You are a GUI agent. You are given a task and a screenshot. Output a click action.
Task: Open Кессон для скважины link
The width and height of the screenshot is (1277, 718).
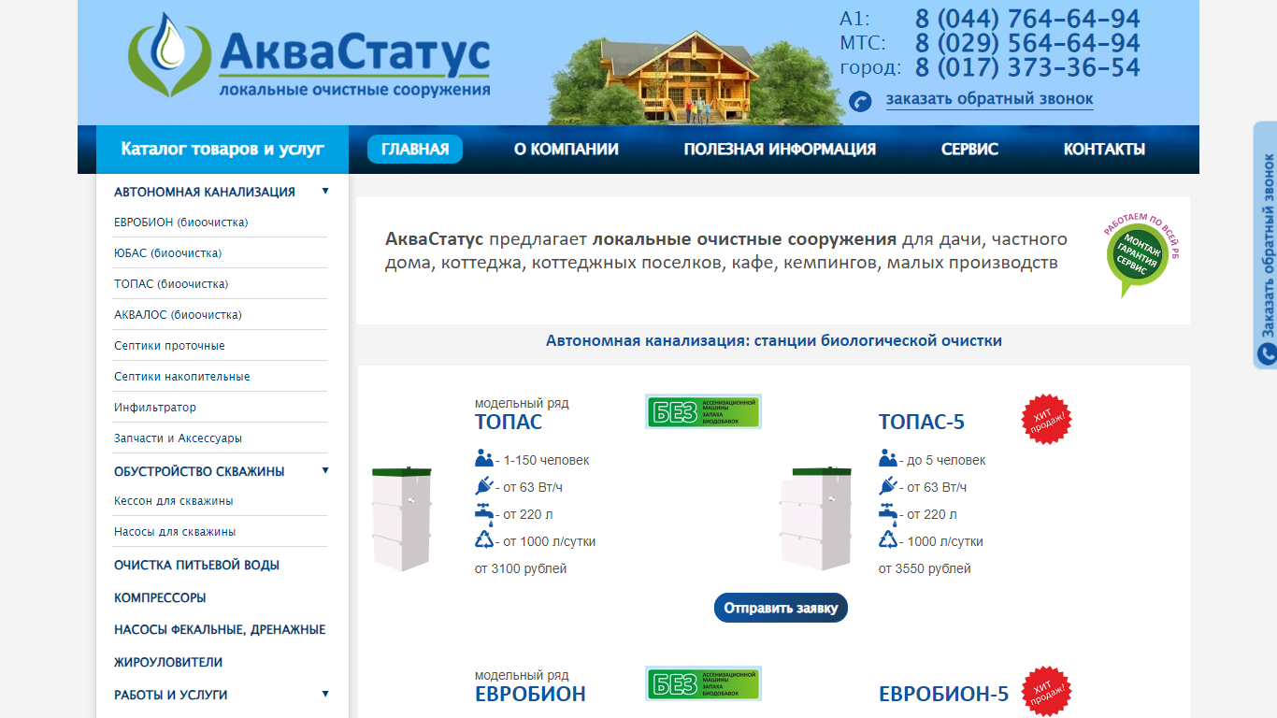tap(174, 501)
